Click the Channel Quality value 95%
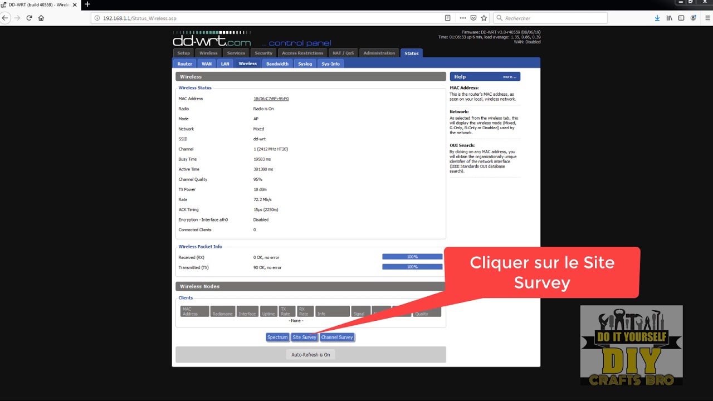This screenshot has height=401, width=713. (258, 179)
